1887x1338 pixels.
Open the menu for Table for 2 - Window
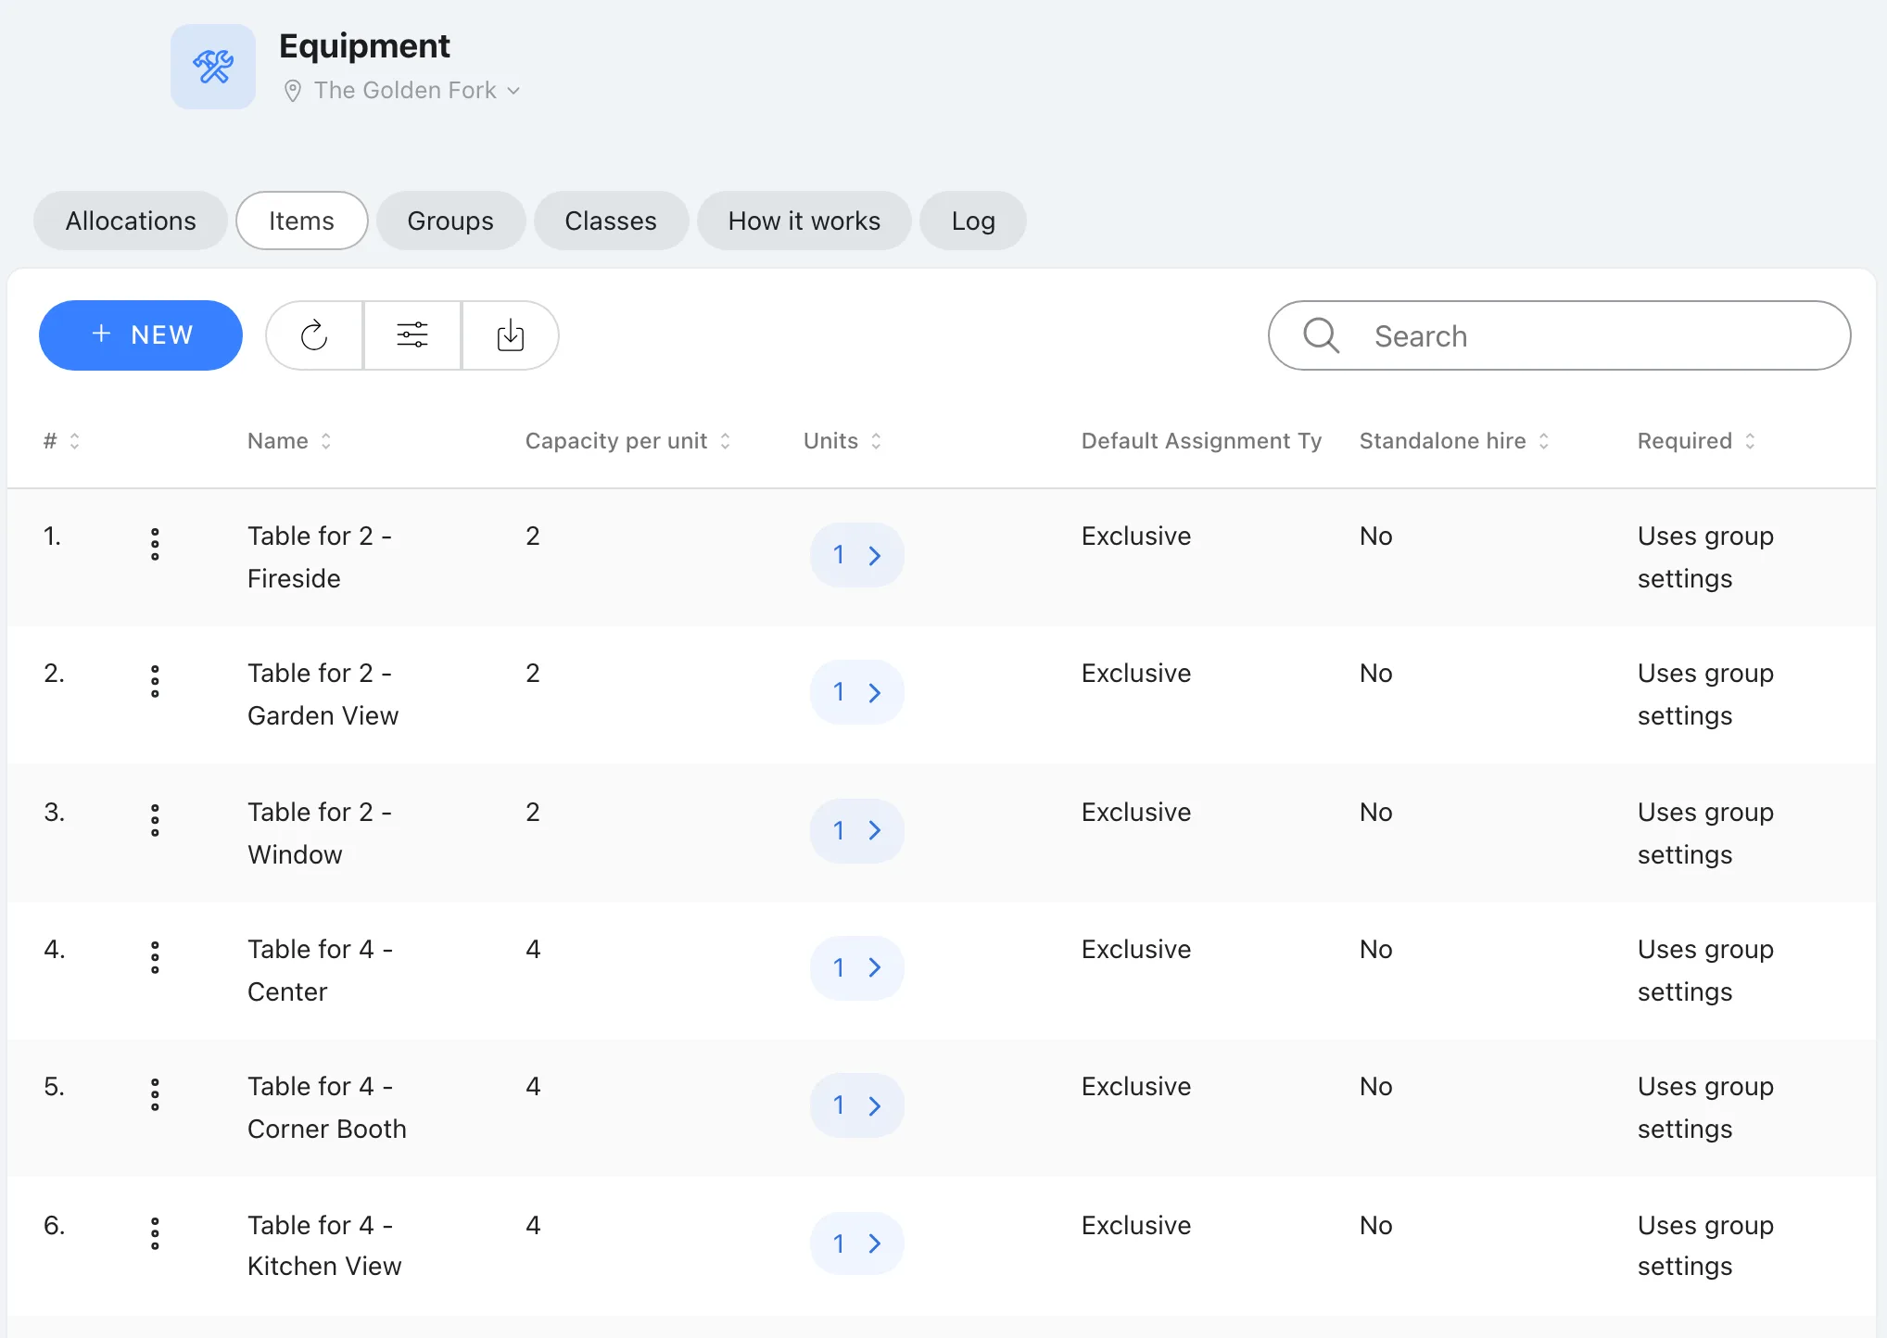click(x=155, y=820)
